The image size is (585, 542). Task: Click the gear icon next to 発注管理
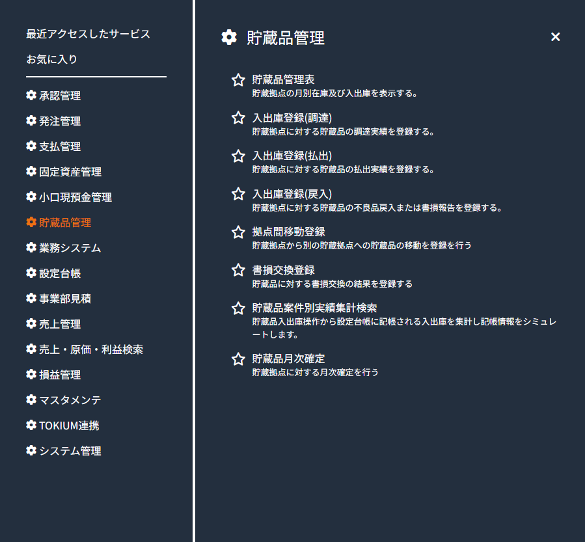(x=31, y=121)
